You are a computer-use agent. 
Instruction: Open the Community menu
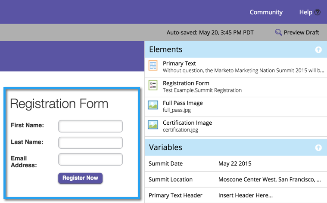[x=266, y=12]
